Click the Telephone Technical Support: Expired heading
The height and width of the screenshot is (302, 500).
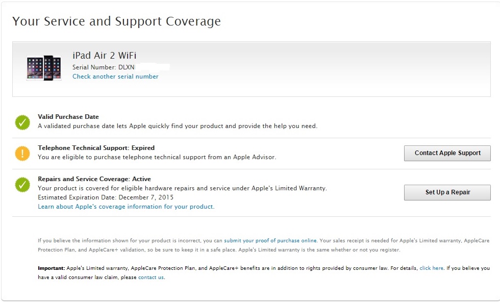[x=96, y=148]
